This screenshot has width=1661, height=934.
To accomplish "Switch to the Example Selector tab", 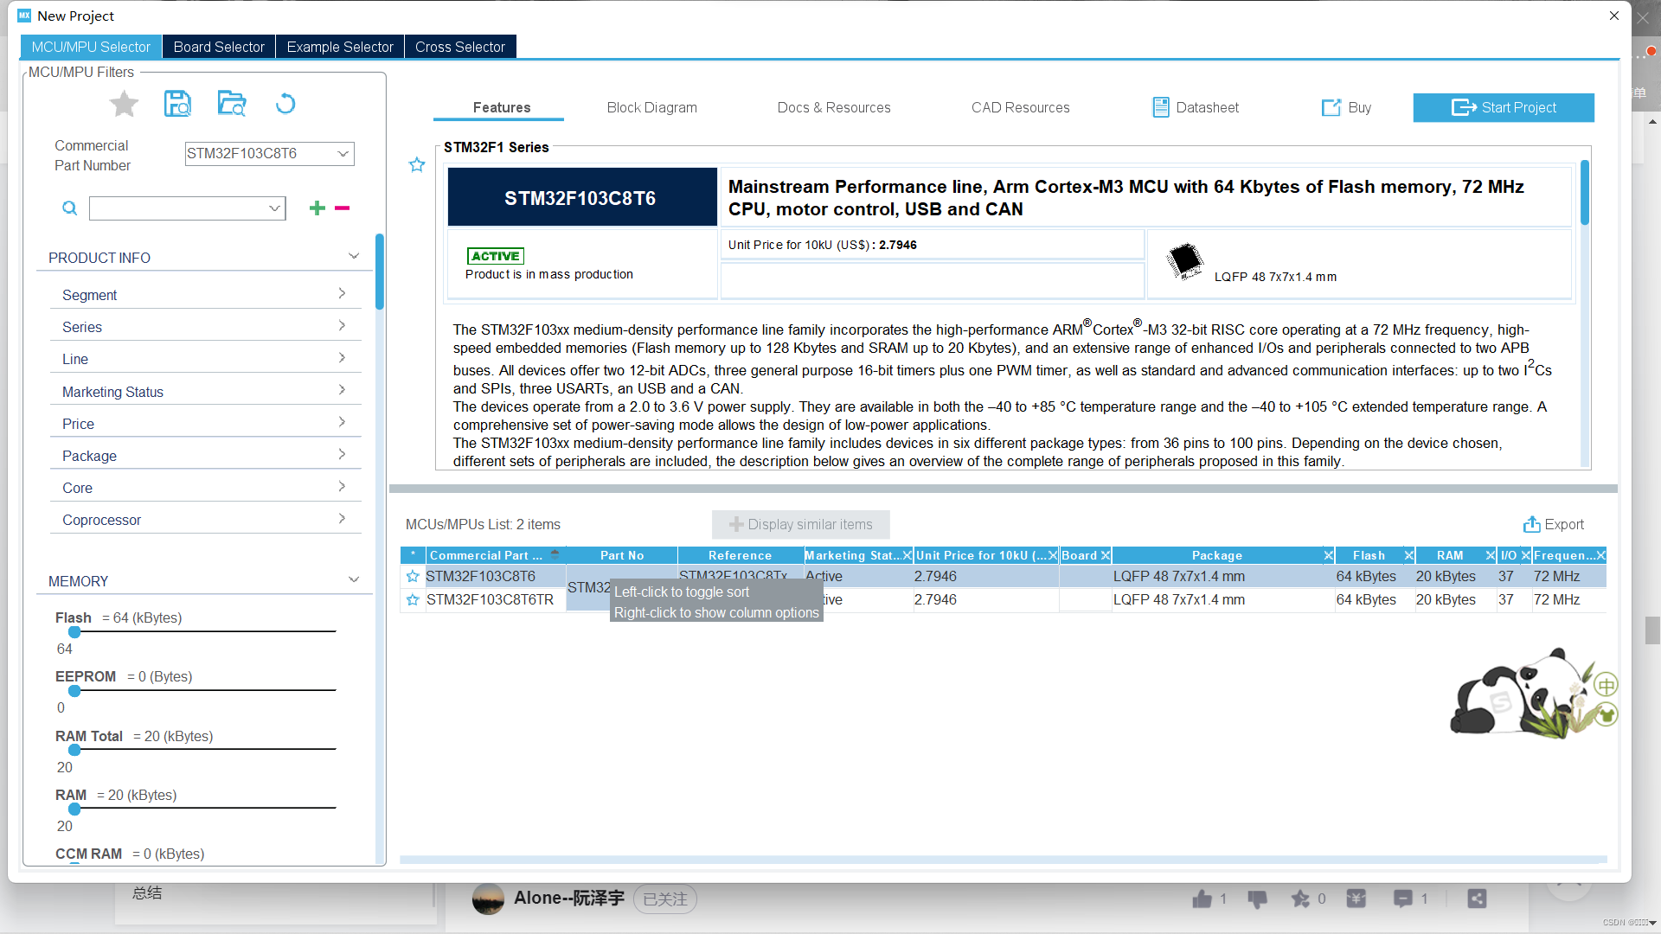I will click(x=340, y=47).
